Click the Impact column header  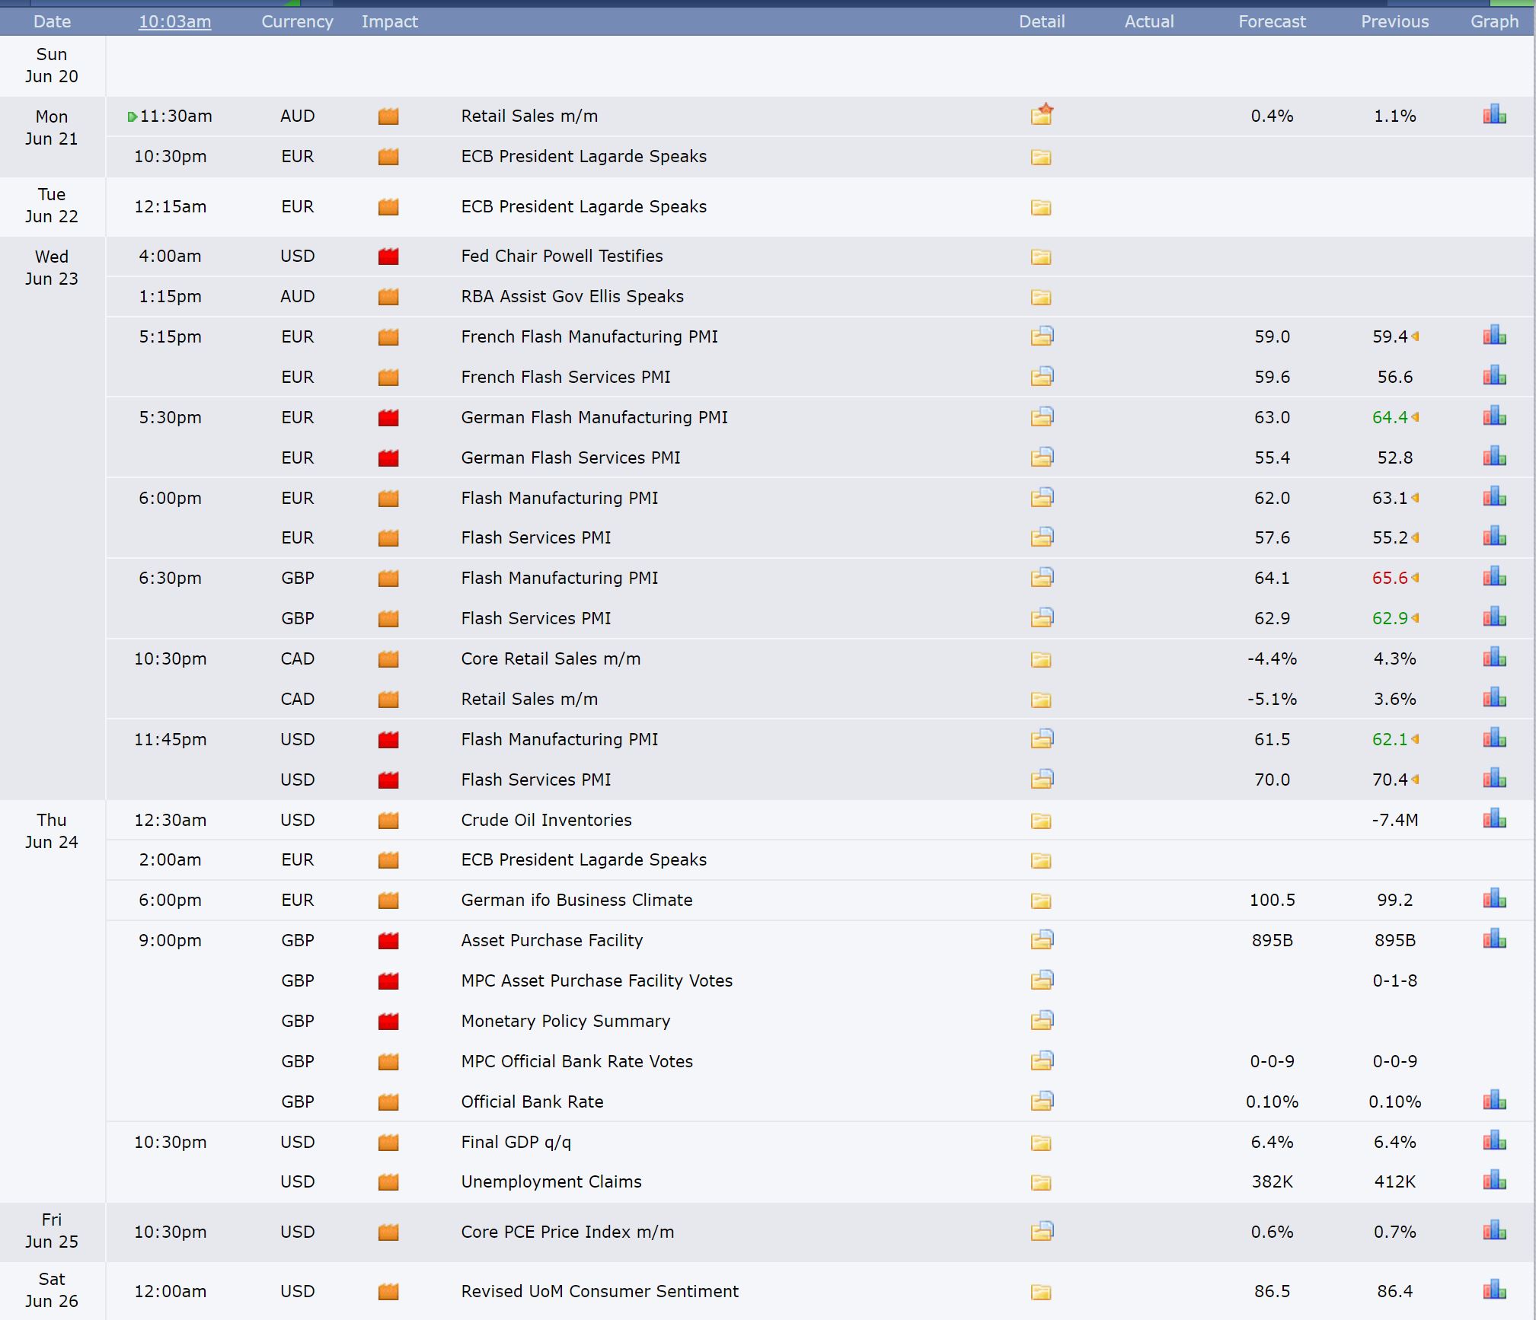click(389, 21)
